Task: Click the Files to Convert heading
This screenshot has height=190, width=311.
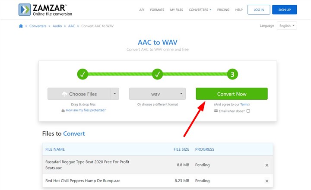Action: coord(63,133)
